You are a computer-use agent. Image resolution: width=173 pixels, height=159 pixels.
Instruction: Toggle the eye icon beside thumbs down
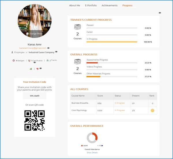pyautogui.click(x=41, y=68)
